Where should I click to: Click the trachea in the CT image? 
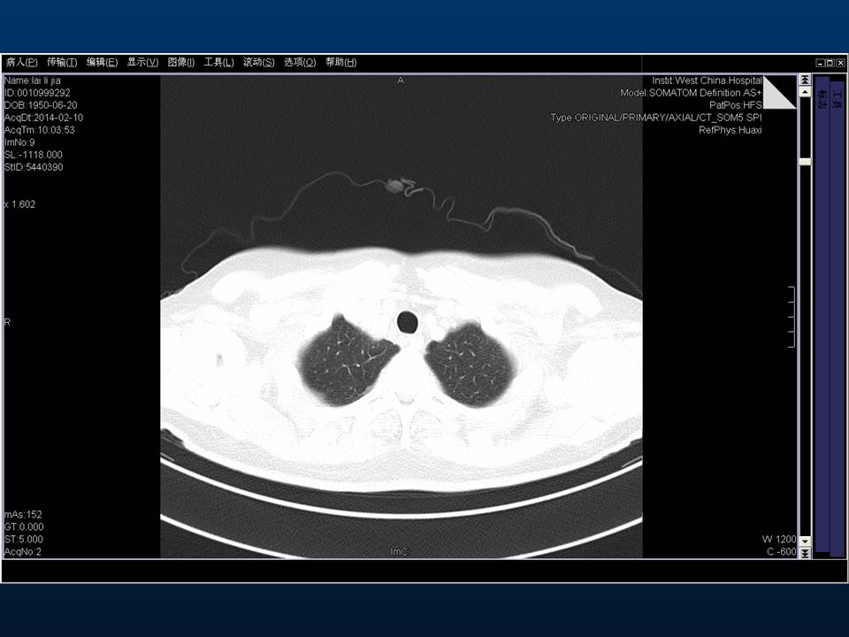[408, 322]
